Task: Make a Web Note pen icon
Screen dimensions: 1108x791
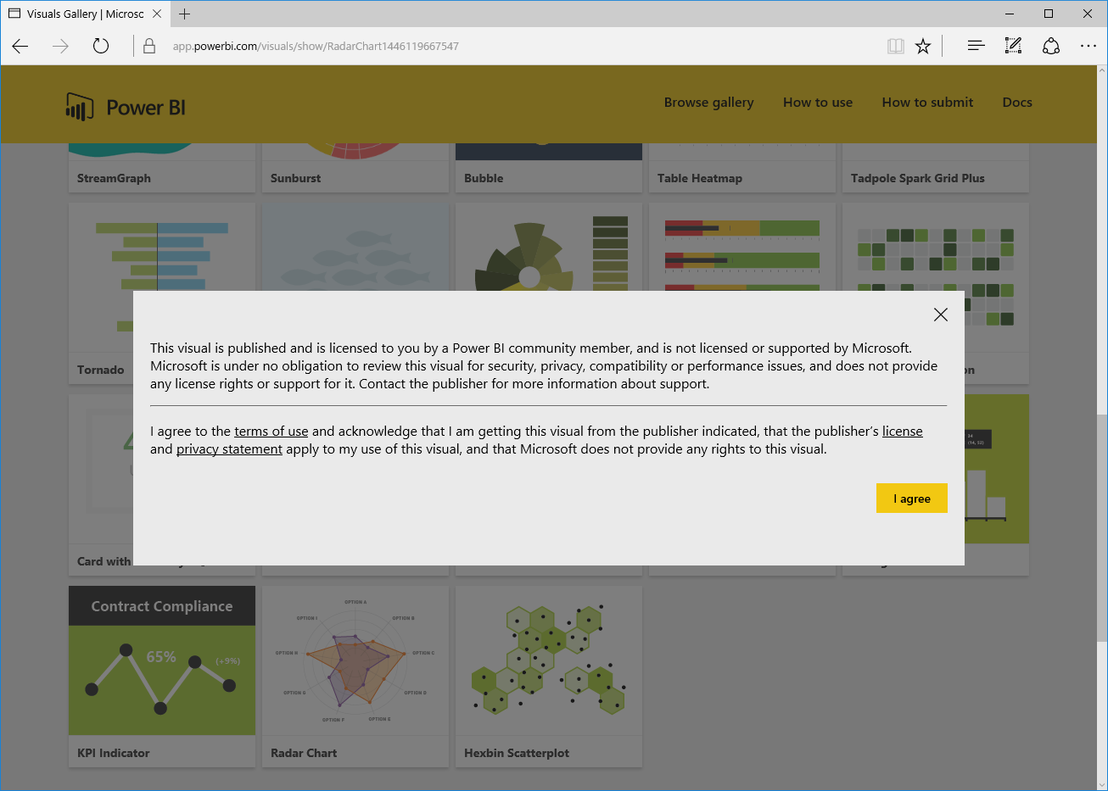Action: 1013,46
